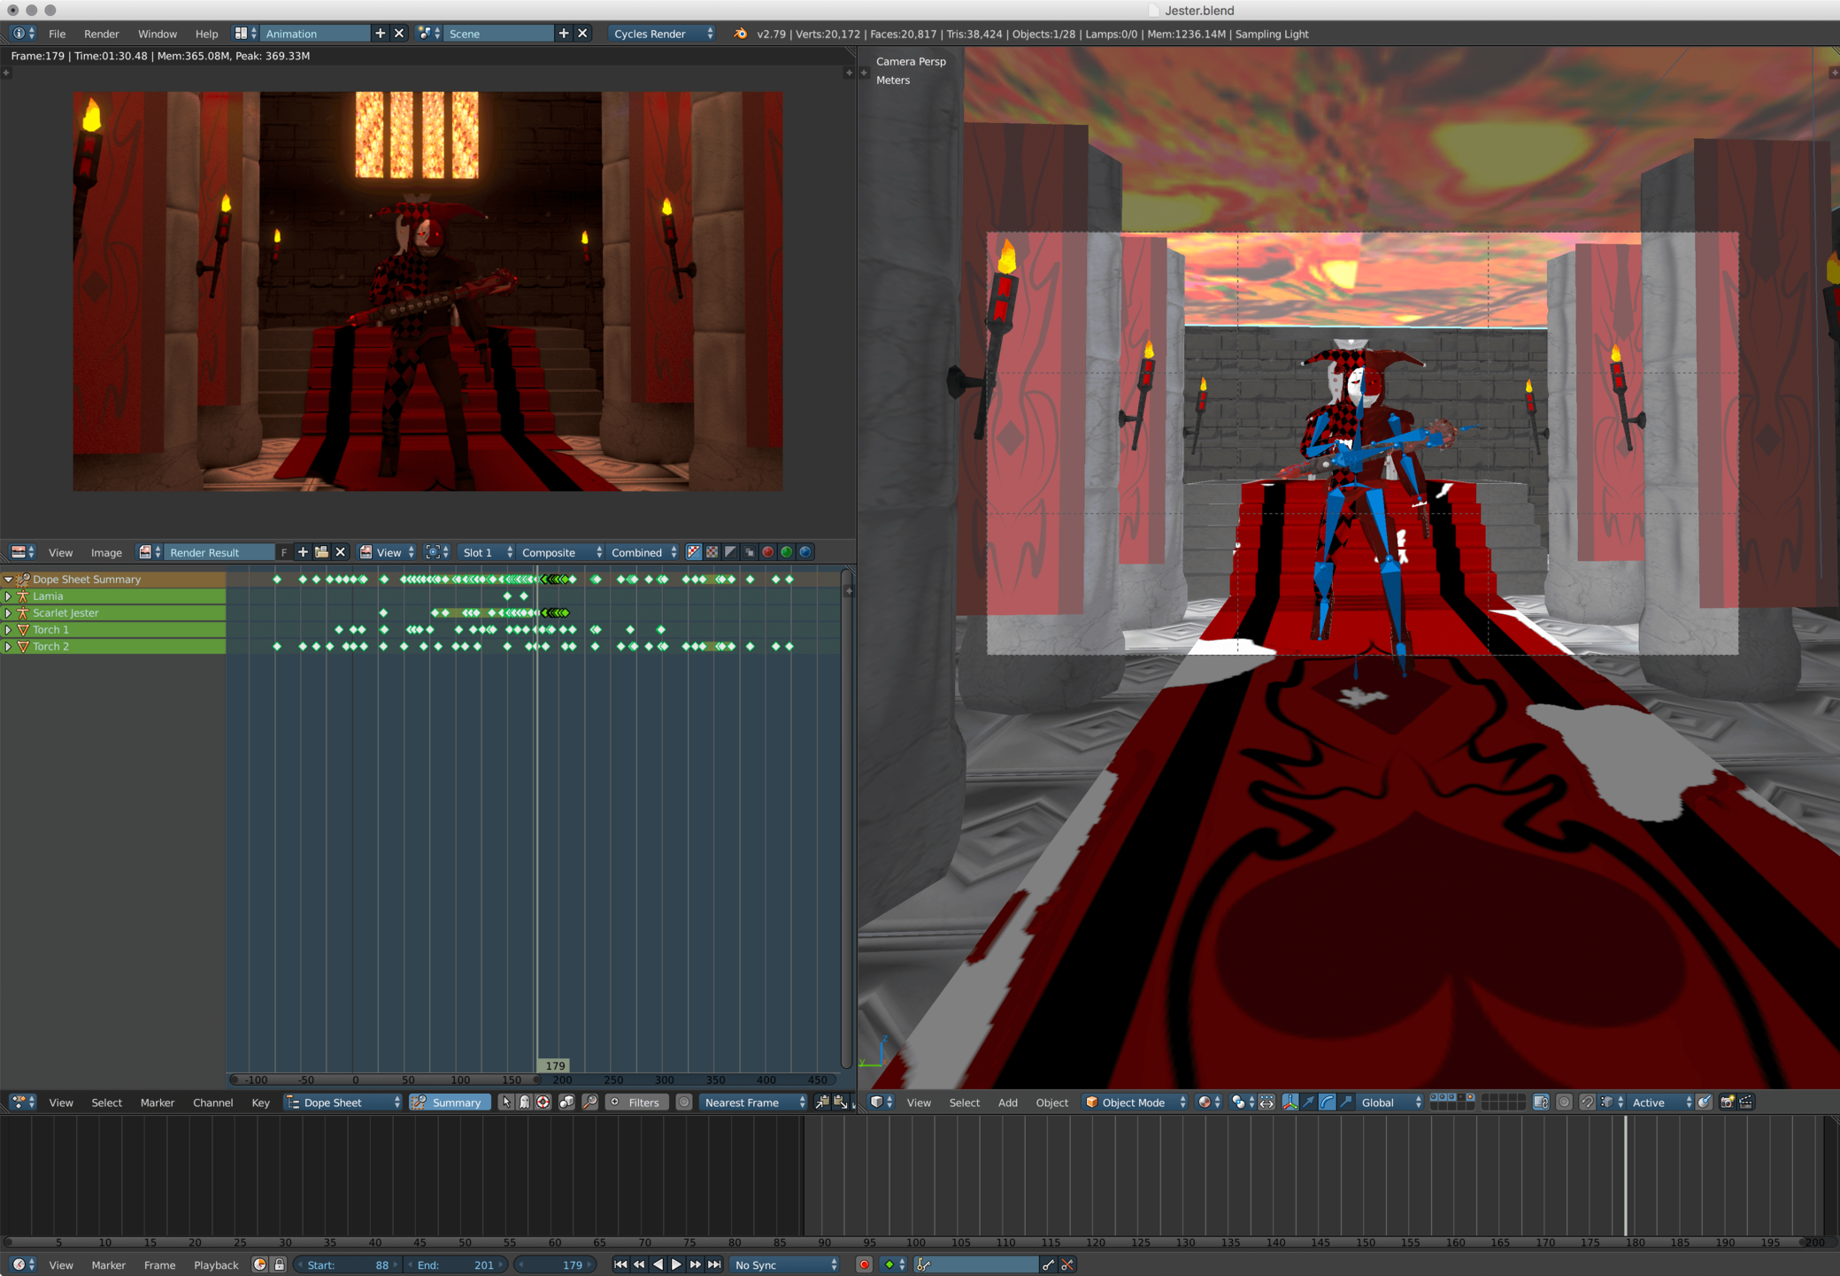The height and width of the screenshot is (1276, 1840).
Task: Click the OpenGL render camera icon
Action: (1727, 1103)
